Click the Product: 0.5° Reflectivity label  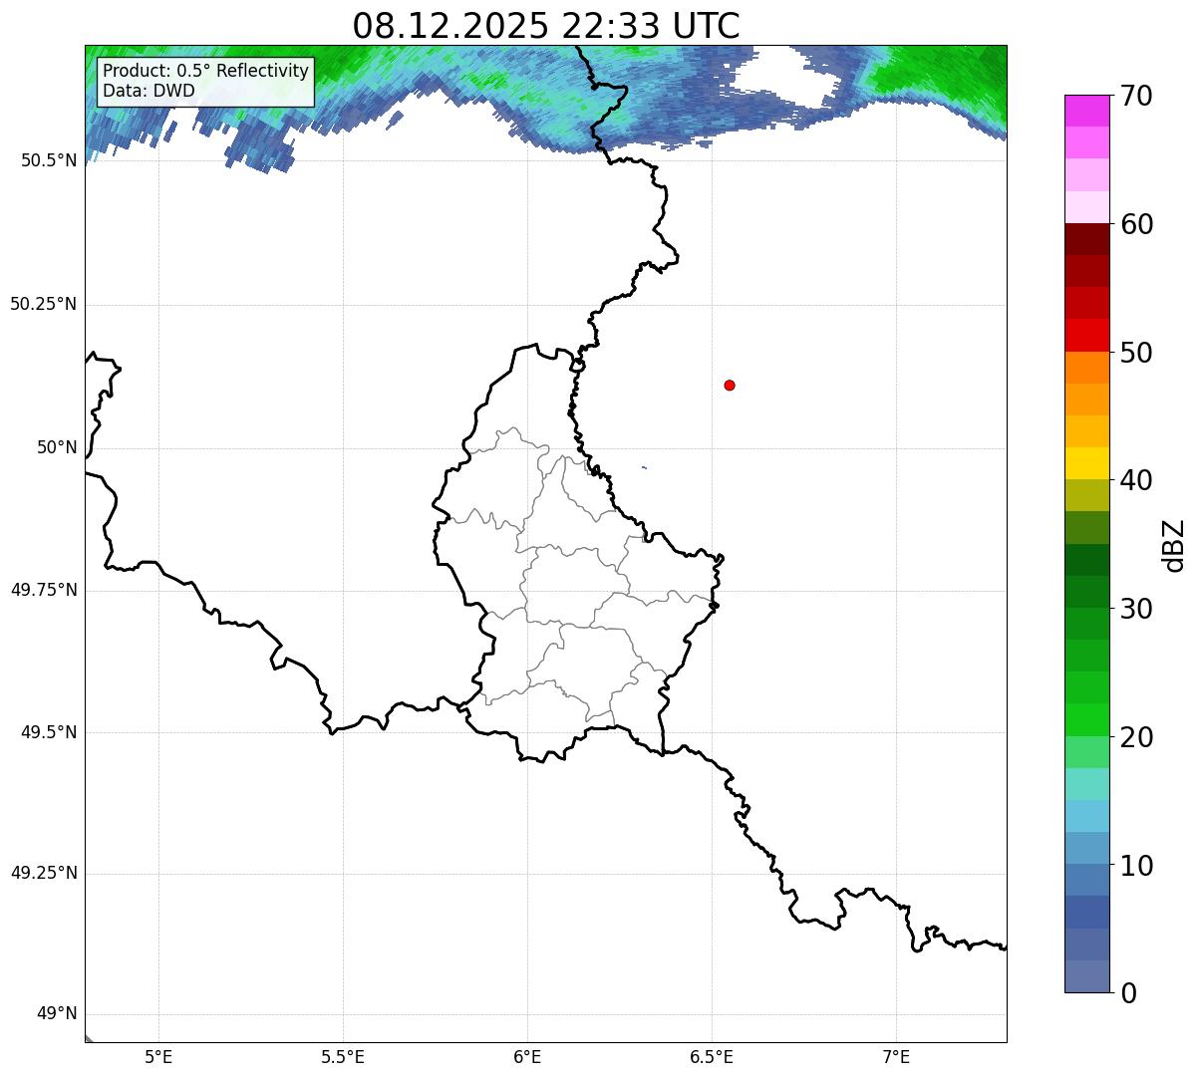(x=206, y=72)
